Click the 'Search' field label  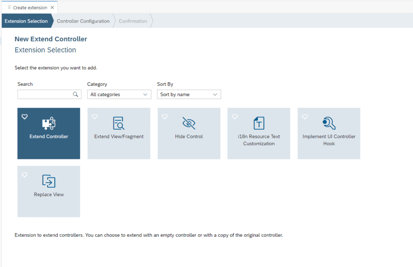[25, 84]
